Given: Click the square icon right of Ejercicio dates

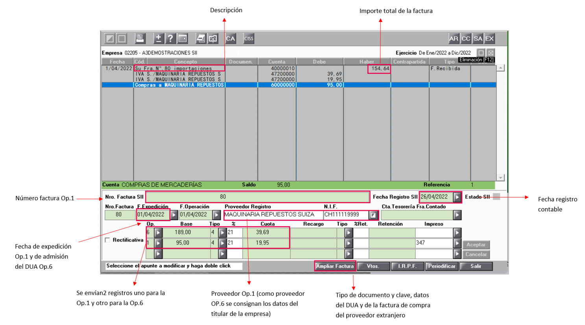Looking at the screenshot, I should point(481,53).
